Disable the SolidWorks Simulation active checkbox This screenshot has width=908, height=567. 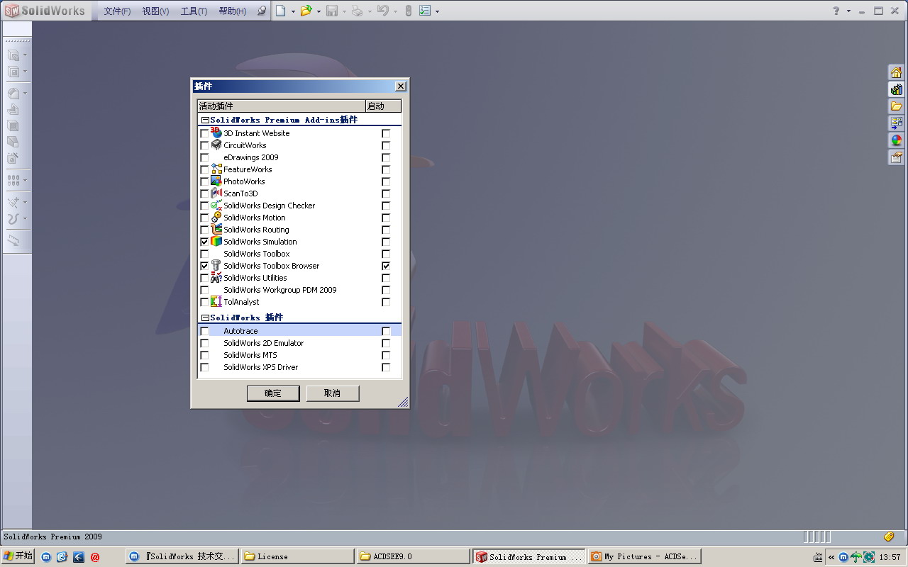(205, 242)
